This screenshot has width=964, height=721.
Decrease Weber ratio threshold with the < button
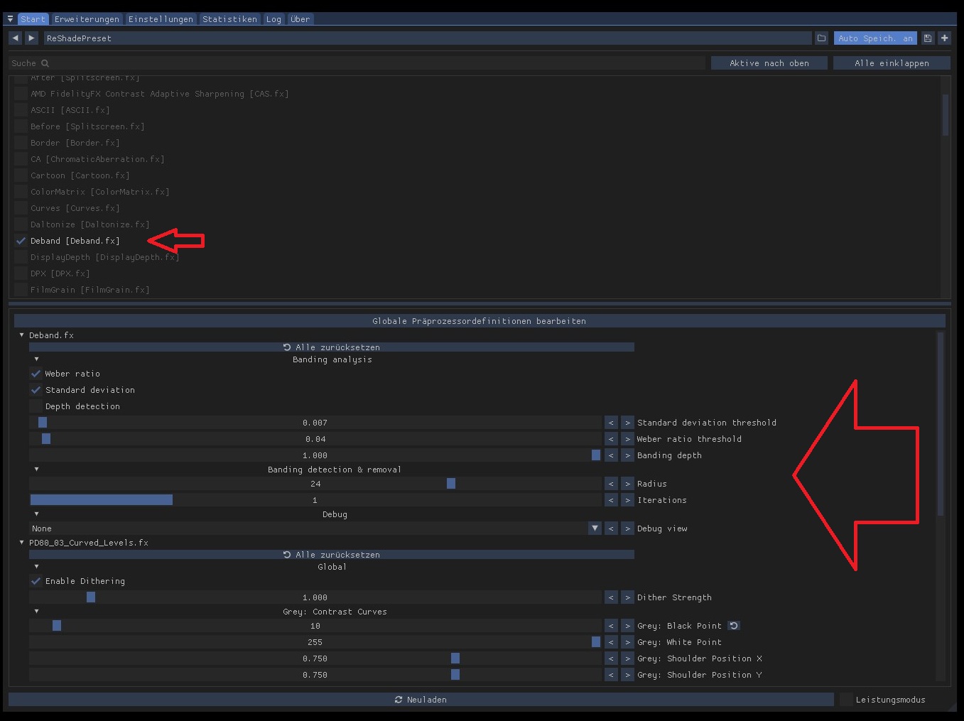[x=611, y=439]
